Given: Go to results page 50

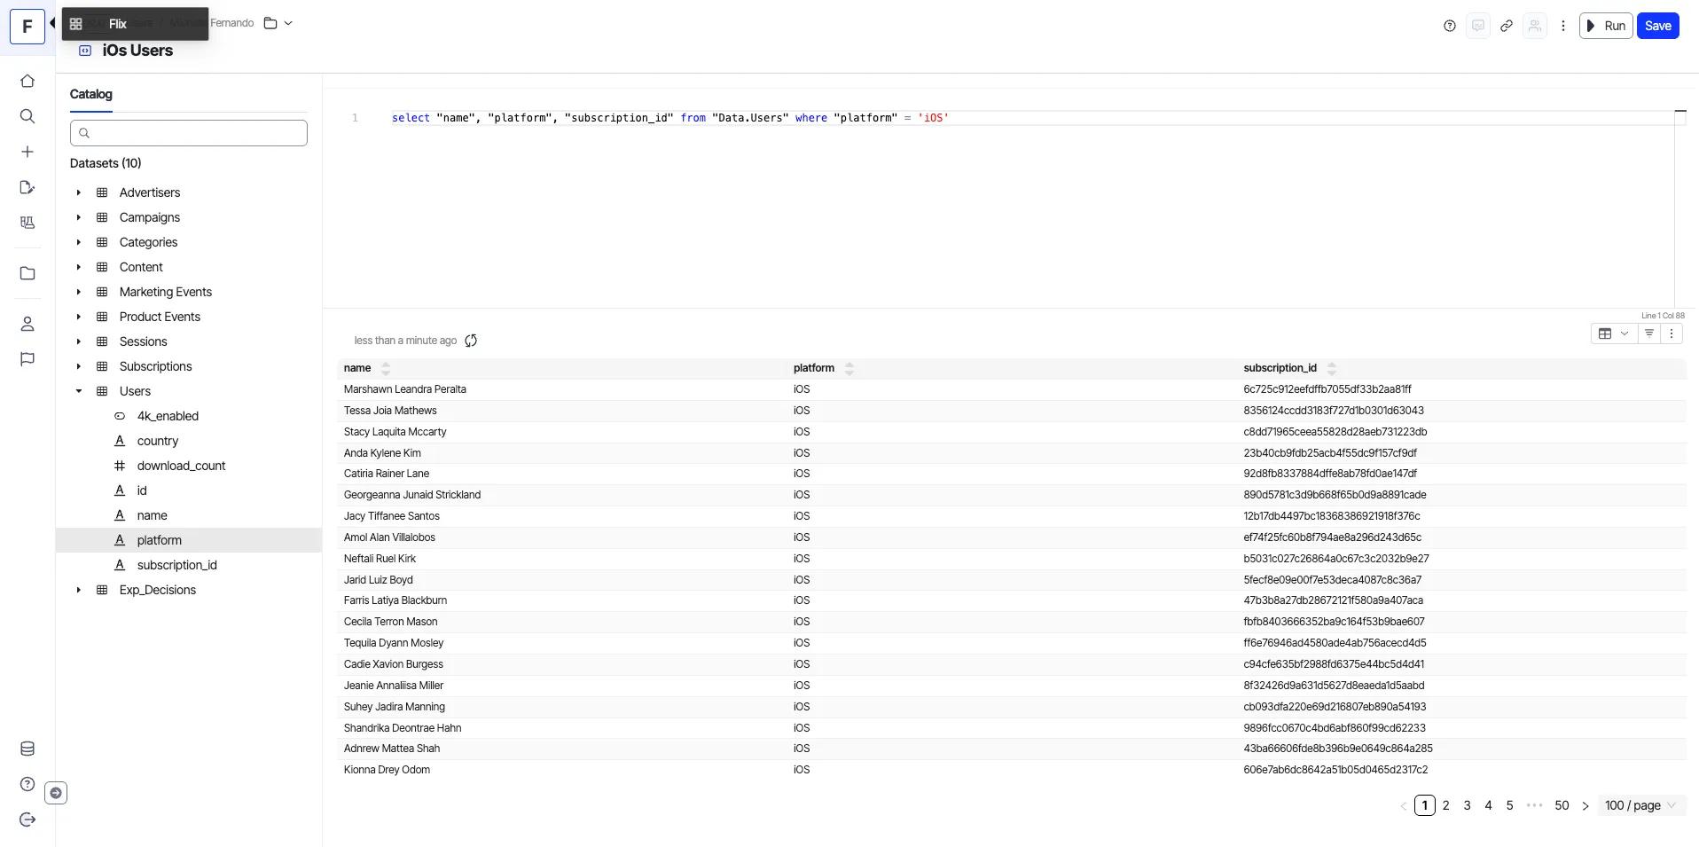Looking at the screenshot, I should (1562, 805).
